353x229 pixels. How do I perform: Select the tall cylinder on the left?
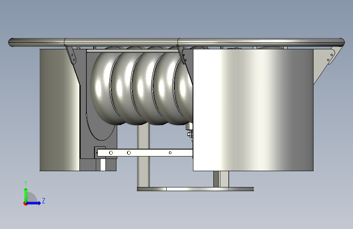point(59,110)
